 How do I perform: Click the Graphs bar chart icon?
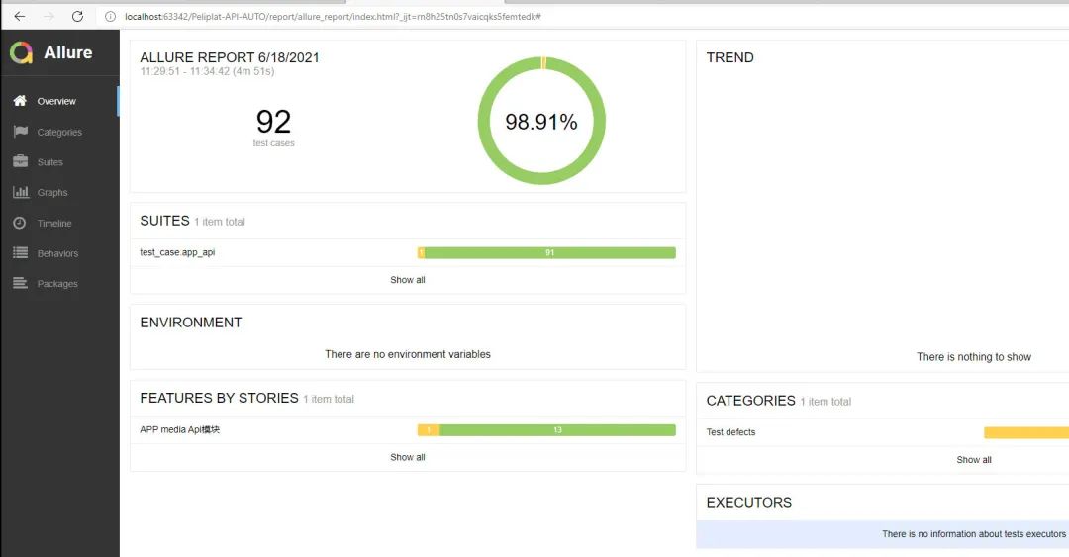coord(21,192)
